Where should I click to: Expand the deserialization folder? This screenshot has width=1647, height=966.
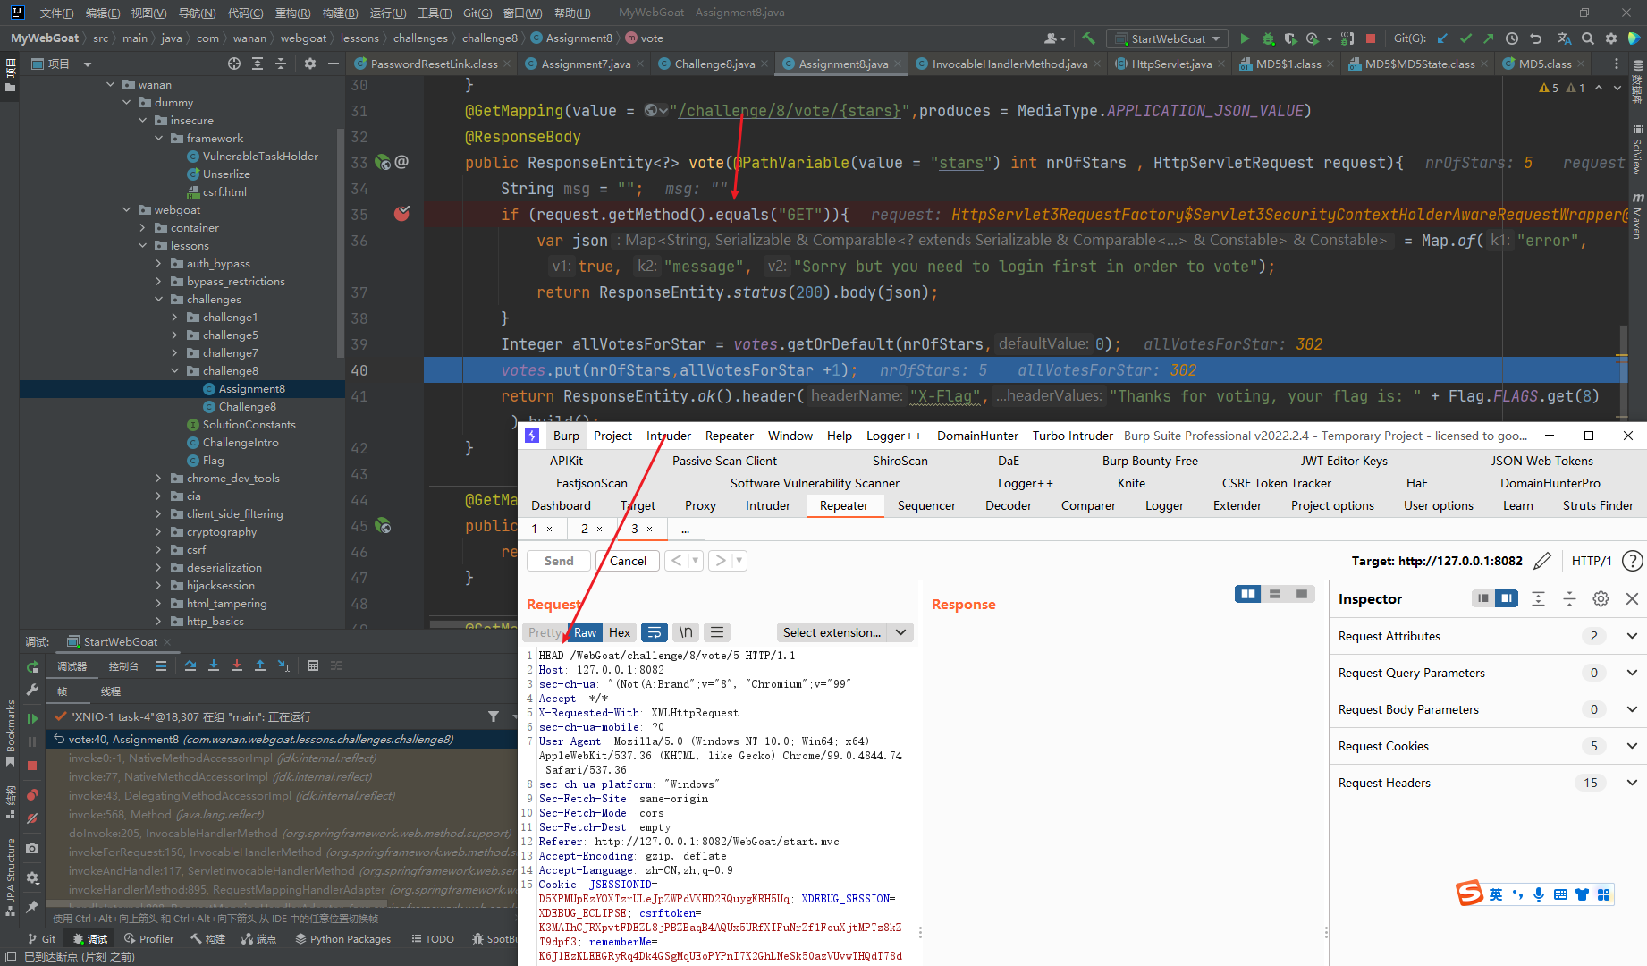click(158, 568)
